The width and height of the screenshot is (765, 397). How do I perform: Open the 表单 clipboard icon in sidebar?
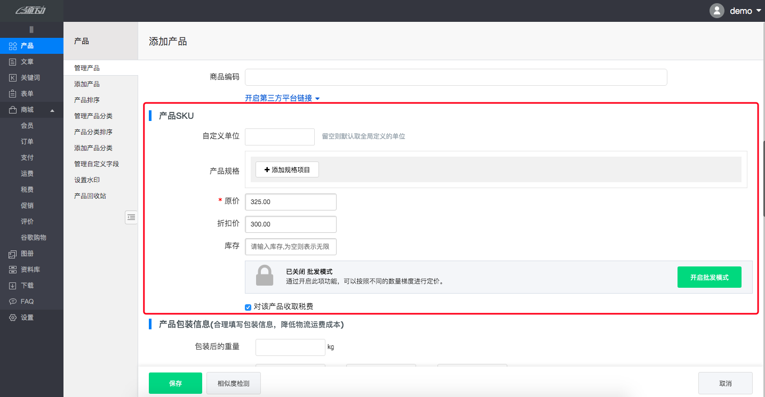[x=13, y=94]
